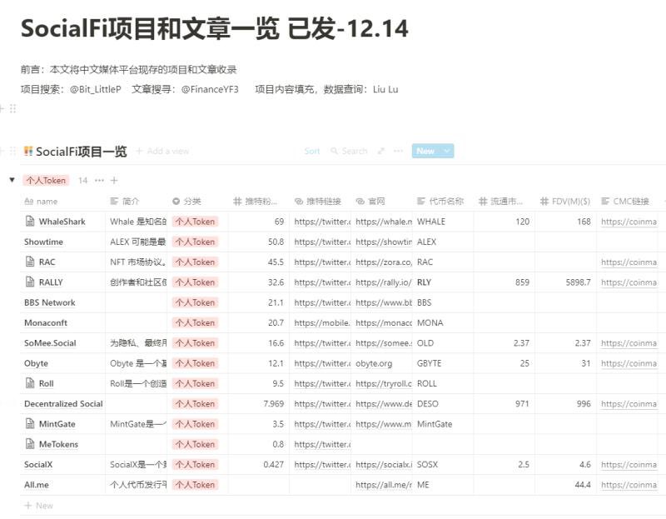Click the 推特链接 column header
The height and width of the screenshot is (519, 666).
click(321, 201)
